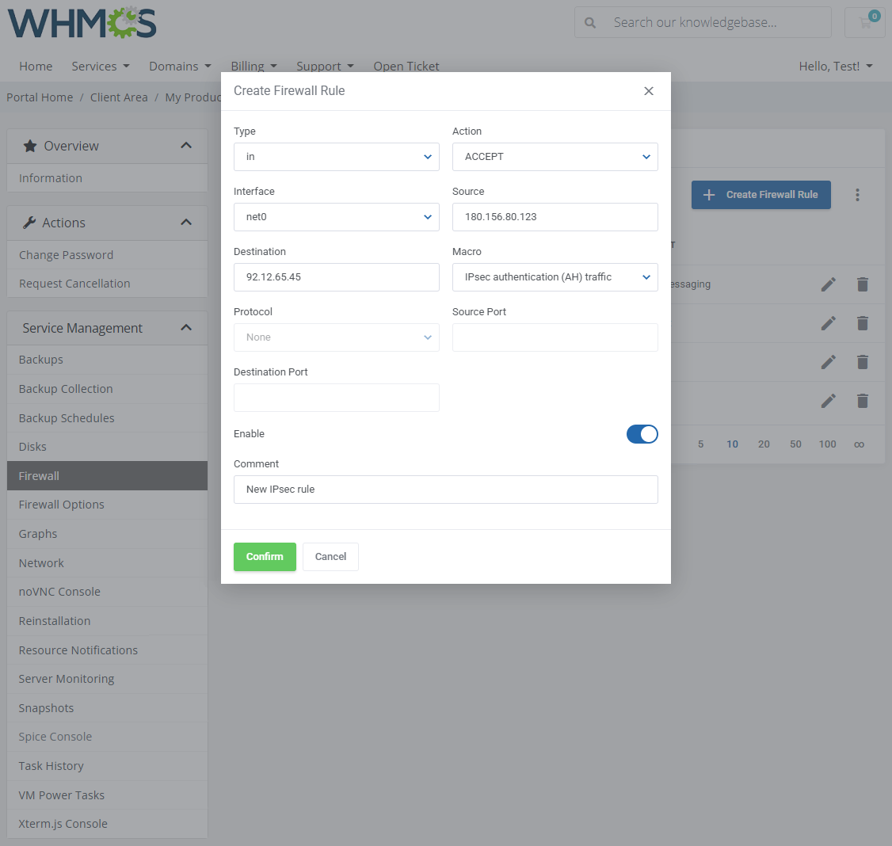Edit the firewall rule with the pencil icon
This screenshot has width=892, height=846.
[828, 284]
